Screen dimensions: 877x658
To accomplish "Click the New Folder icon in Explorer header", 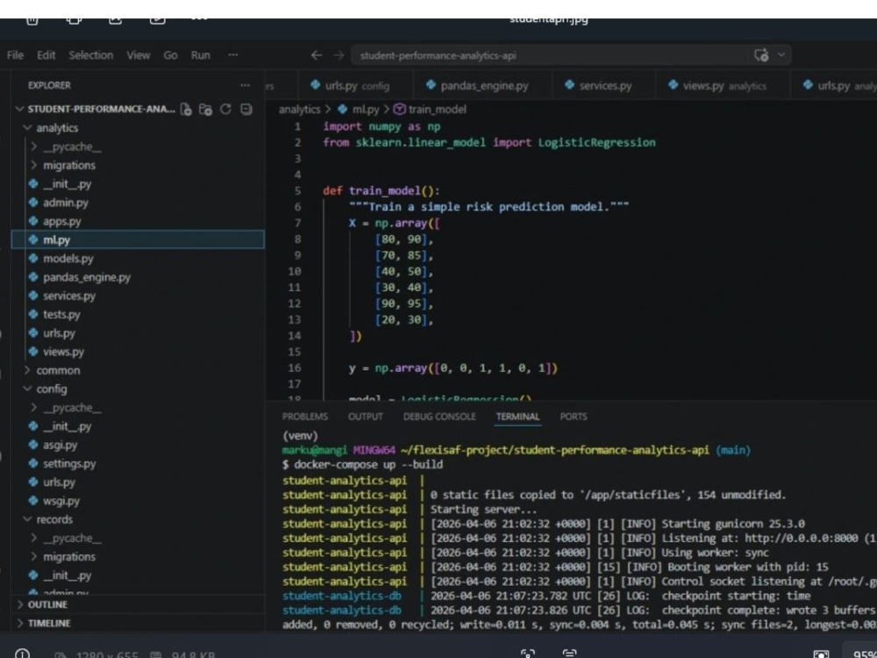I will (205, 109).
